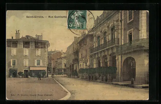Click the shop awning on the left building
The image size is (161, 104).
(38, 68)
